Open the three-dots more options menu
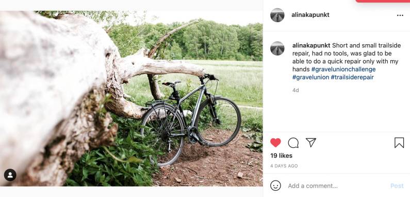This screenshot has height=197, width=410. tap(400, 15)
